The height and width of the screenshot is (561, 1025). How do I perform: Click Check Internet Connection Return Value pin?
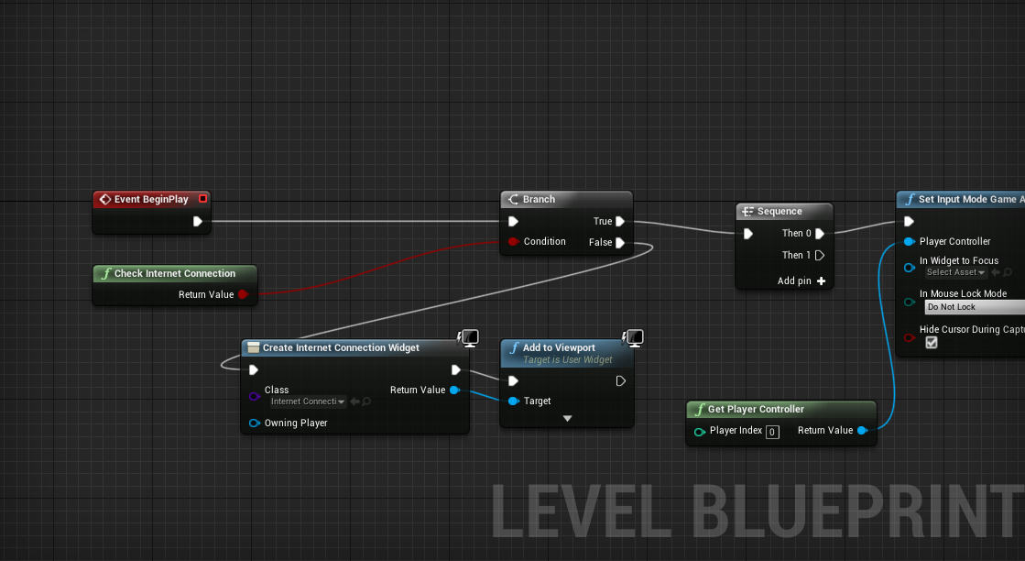coord(243,294)
